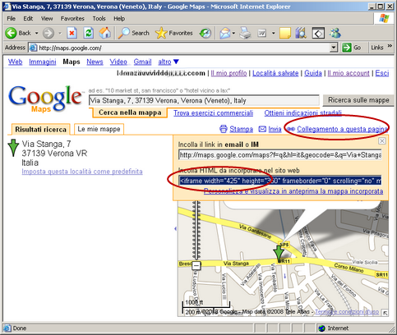Image resolution: width=397 pixels, height=335 pixels.
Task: Click the Stampa print link
Action: click(x=236, y=129)
